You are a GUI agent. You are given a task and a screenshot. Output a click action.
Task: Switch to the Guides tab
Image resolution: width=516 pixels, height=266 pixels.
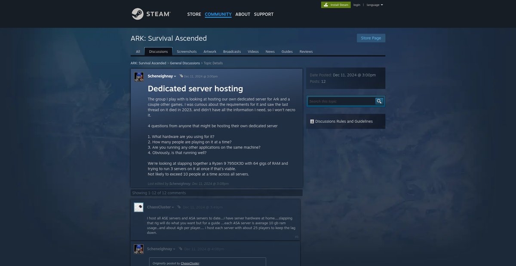[x=287, y=51]
